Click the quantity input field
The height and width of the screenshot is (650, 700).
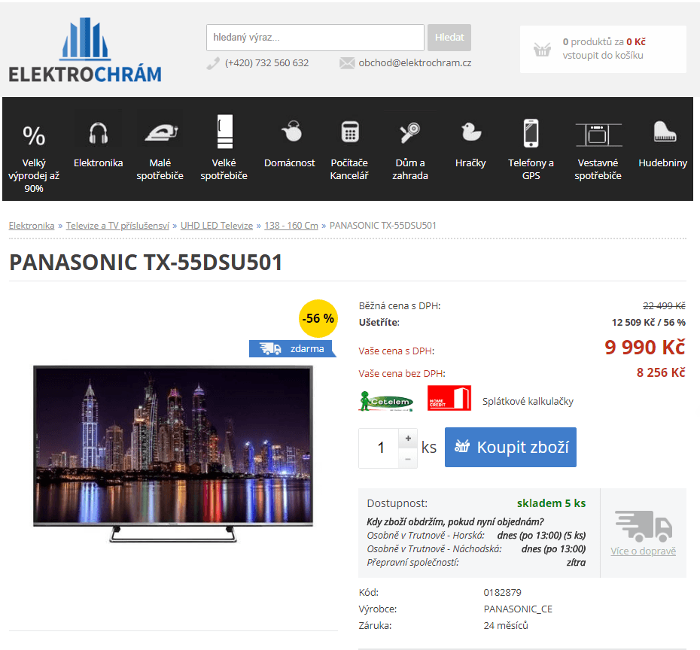[379, 448]
